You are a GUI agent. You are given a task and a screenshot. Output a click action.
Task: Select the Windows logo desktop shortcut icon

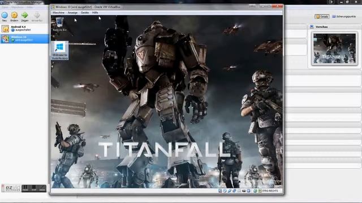[60, 51]
